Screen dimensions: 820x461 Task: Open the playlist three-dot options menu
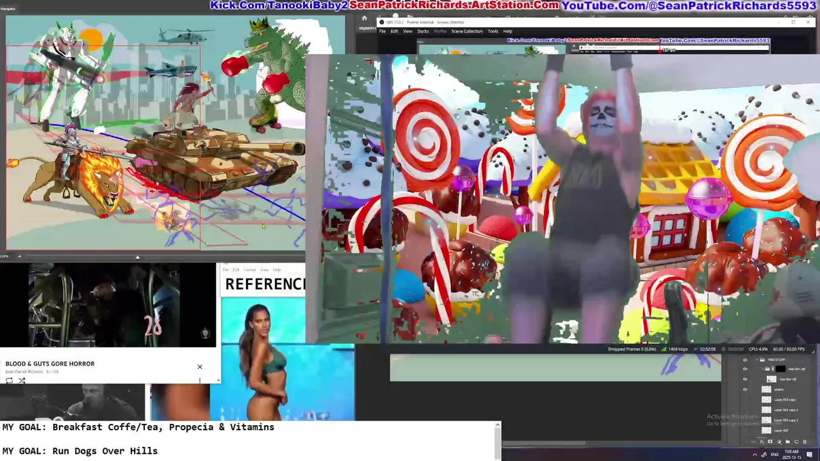[200, 380]
